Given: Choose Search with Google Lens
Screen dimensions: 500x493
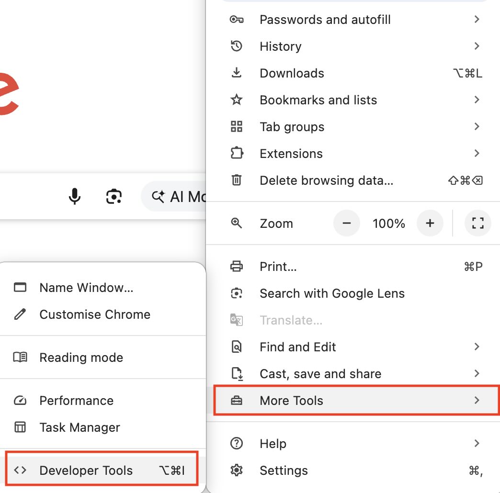Looking at the screenshot, I should (x=332, y=293).
